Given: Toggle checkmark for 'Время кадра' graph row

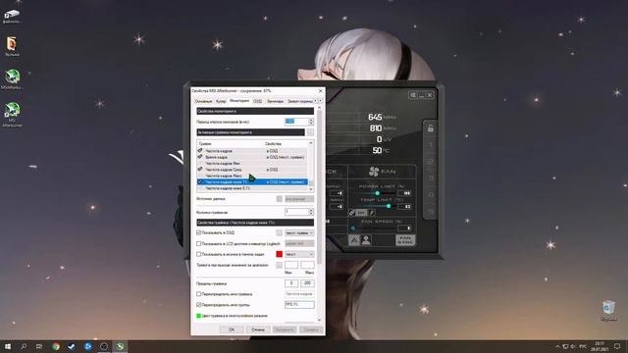Looking at the screenshot, I should click(x=200, y=157).
